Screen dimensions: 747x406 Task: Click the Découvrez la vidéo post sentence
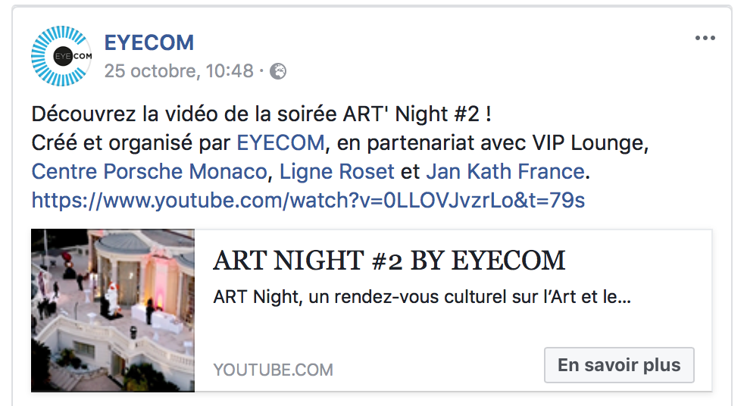261,114
